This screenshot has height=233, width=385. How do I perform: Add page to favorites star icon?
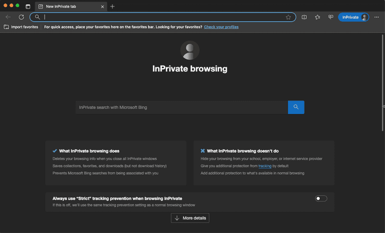pyautogui.click(x=288, y=17)
